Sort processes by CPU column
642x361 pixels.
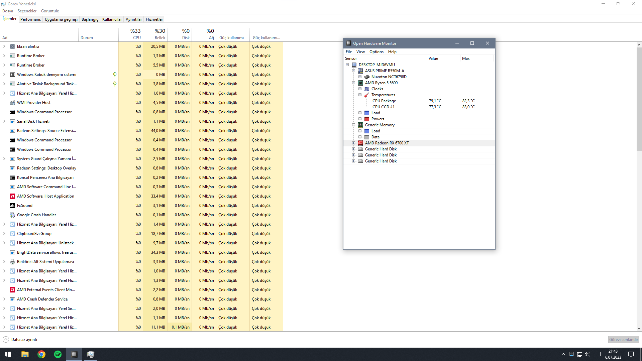(131, 34)
